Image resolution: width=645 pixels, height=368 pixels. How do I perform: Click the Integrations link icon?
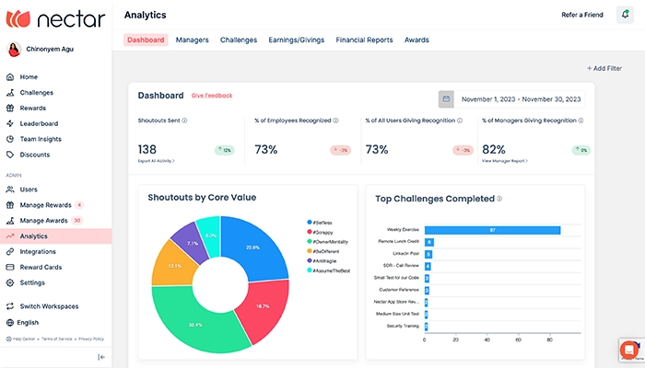(10, 252)
